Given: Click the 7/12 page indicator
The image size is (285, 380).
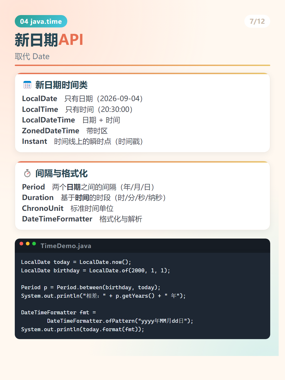Looking at the screenshot, I should coord(257,21).
